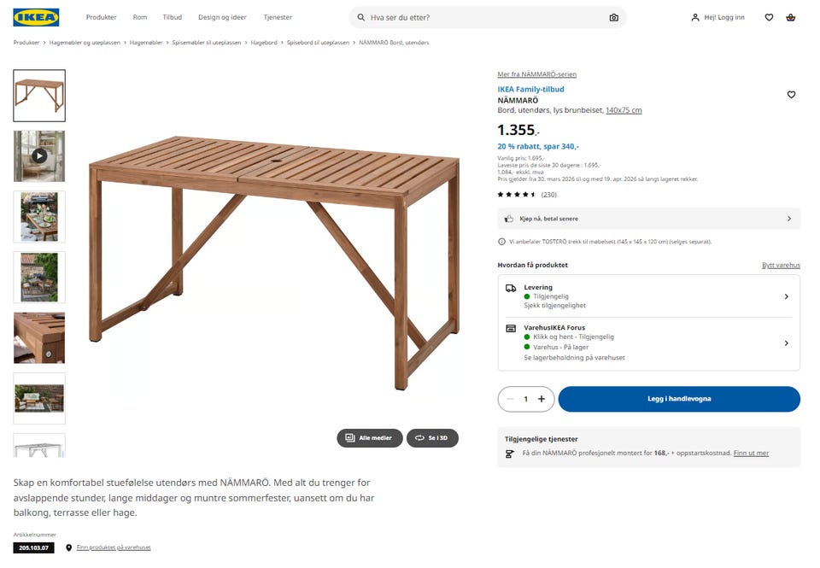Save NÄMMARÖ table to favourites
This screenshot has width=820, height=568.
[791, 95]
